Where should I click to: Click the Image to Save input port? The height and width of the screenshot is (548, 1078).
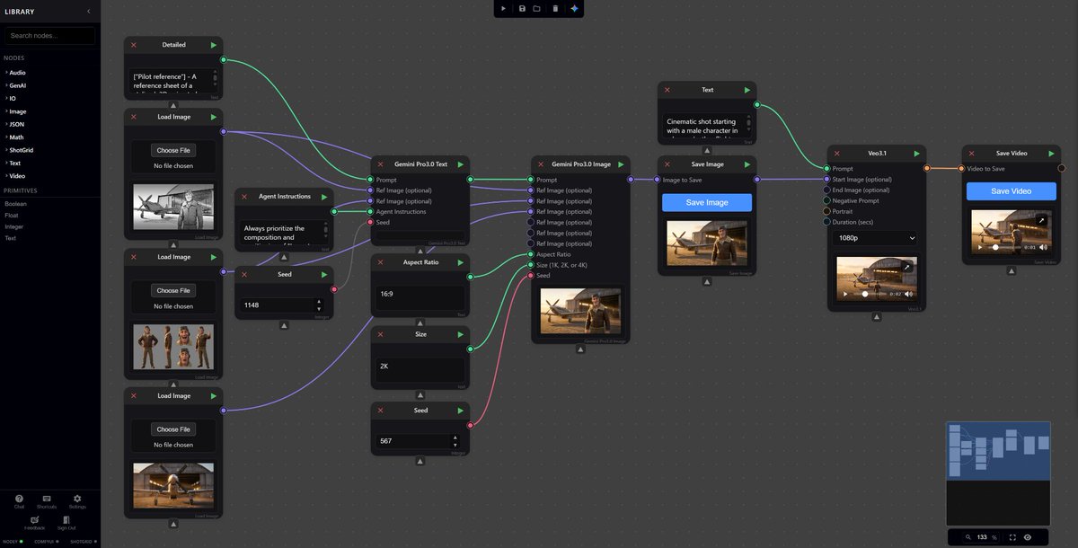click(657, 180)
